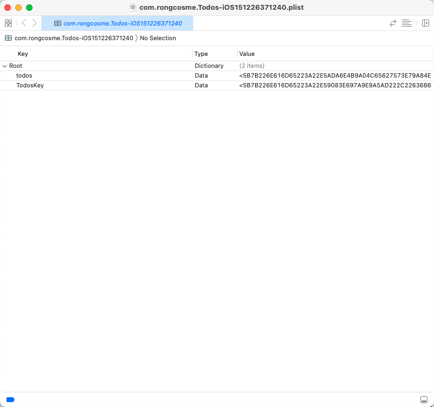Select the todos key
This screenshot has height=407, width=434.
(24, 75)
